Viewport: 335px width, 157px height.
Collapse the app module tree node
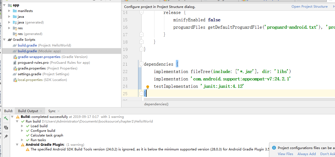coord(4,5)
